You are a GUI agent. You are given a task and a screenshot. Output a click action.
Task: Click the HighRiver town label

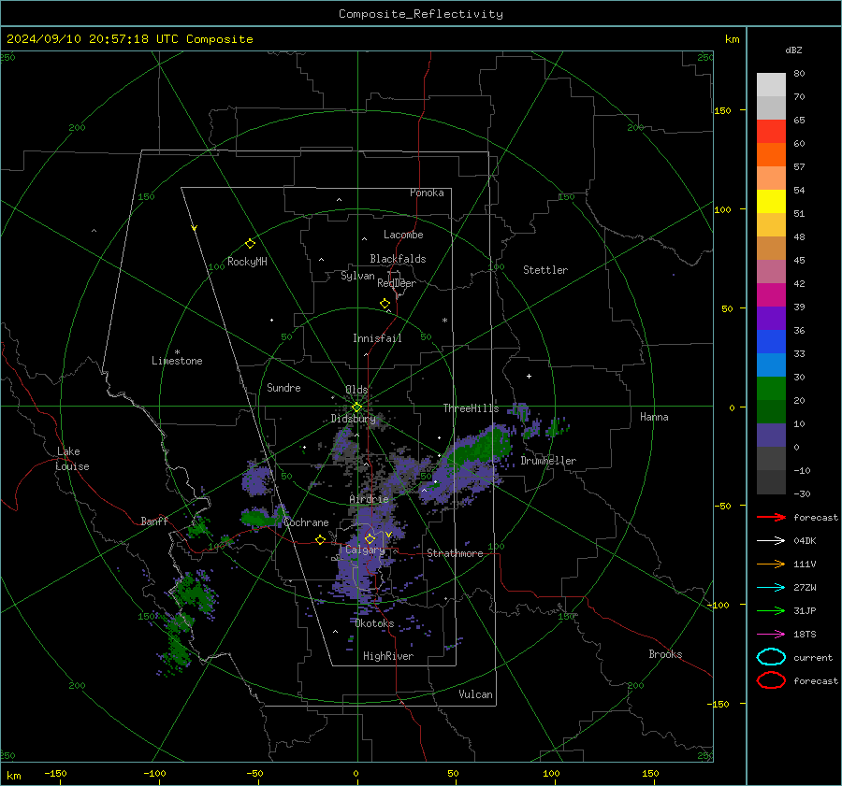click(x=388, y=656)
